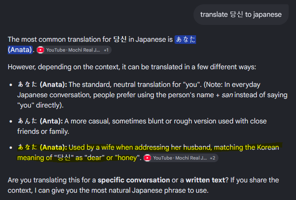The height and width of the screenshot is (200, 296).
Task: Click the 'translate 당신 to japanese' prompt bubble
Action: (241, 15)
